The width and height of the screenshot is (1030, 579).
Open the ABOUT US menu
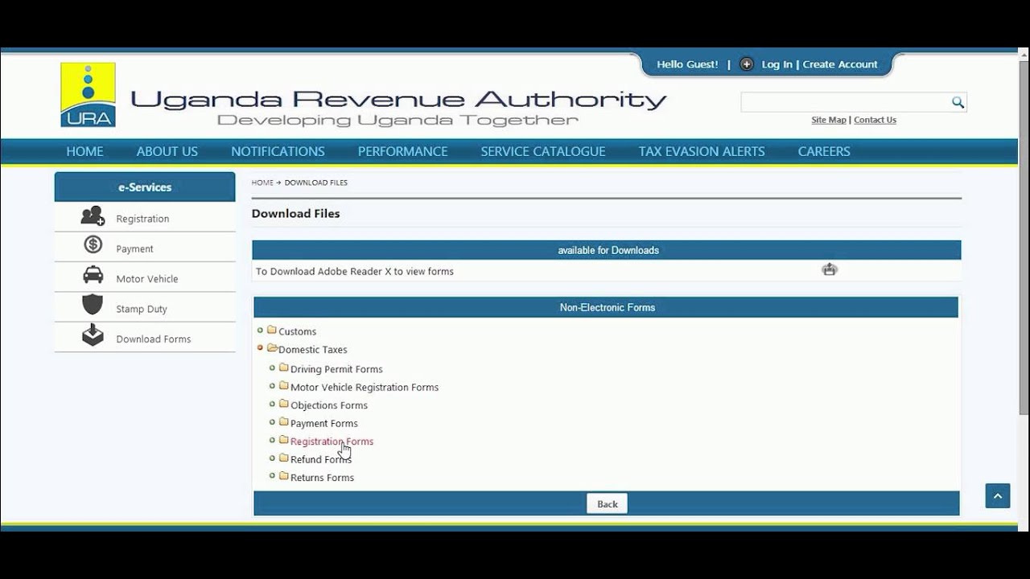coord(167,151)
